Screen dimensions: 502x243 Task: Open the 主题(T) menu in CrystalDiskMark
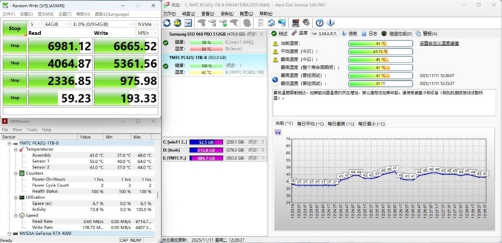(x=65, y=14)
